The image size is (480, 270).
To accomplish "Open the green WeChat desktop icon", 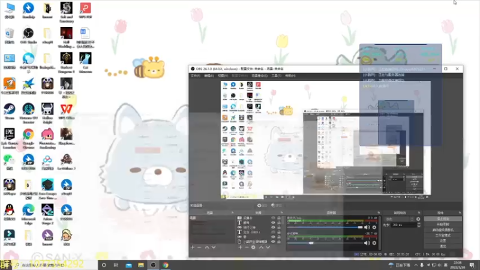I will pyautogui.click(x=10, y=162).
